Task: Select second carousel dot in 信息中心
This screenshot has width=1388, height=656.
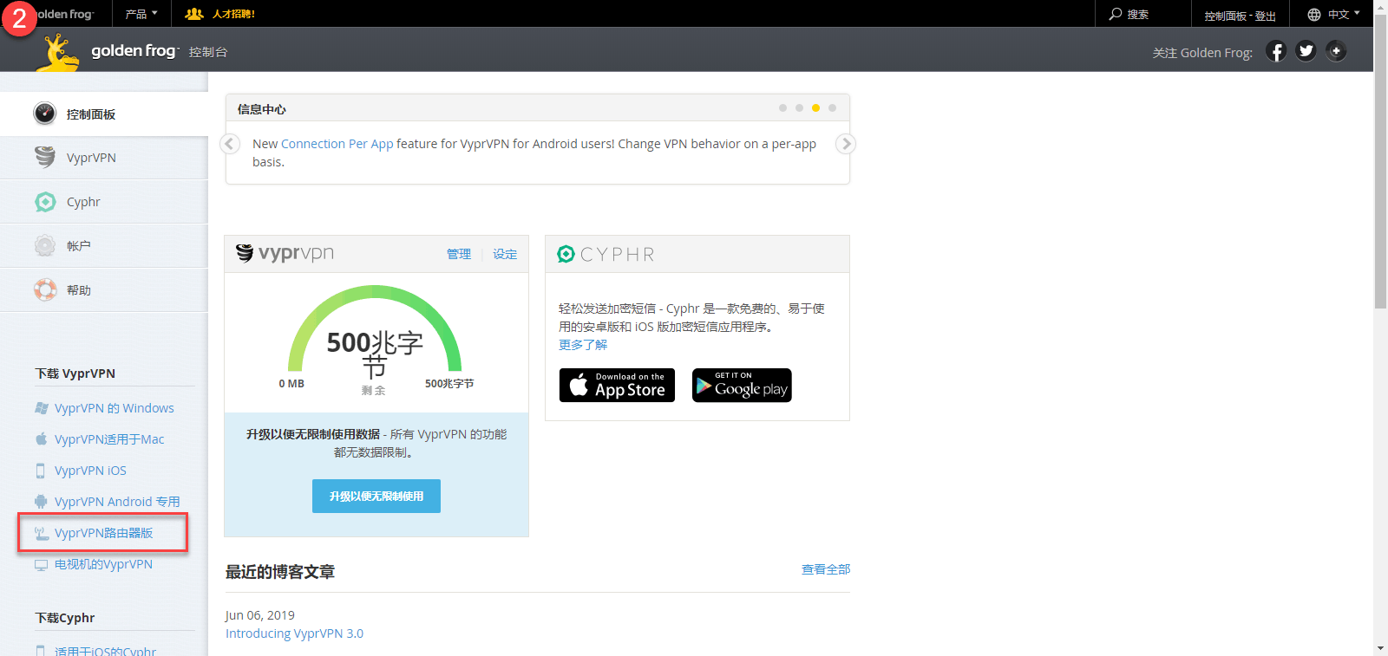Action: 799,108
